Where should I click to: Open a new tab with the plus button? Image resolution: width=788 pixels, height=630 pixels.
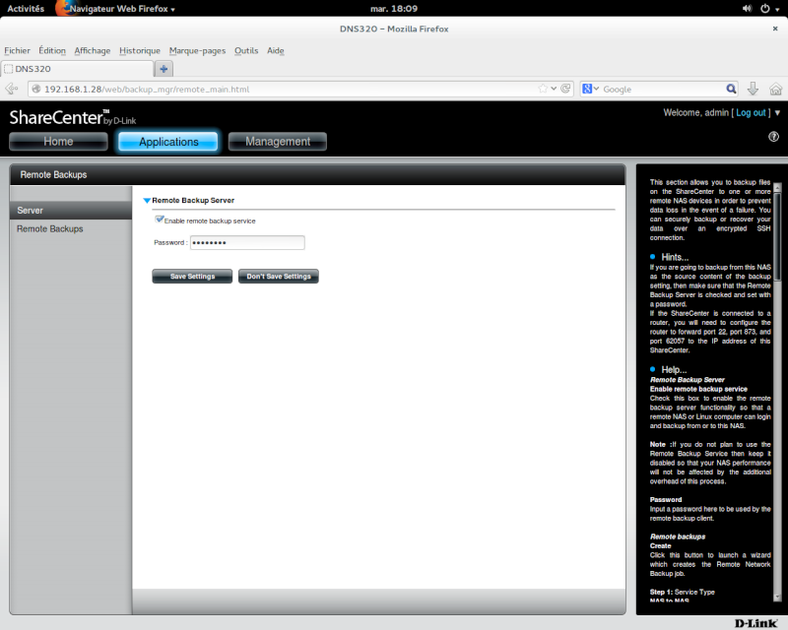click(164, 69)
